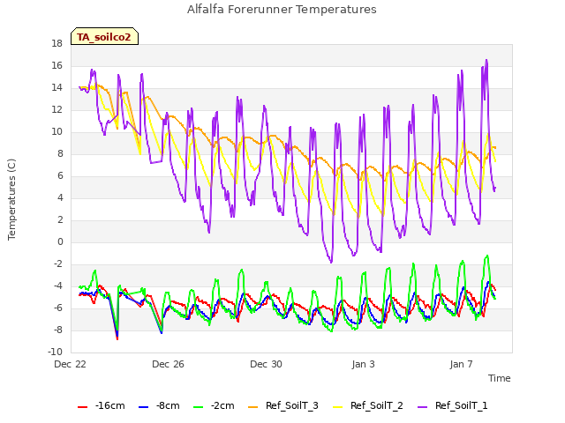Click the -4 y-axis tick label
Image resolution: width=565 pixels, height=423 pixels.
point(58,286)
